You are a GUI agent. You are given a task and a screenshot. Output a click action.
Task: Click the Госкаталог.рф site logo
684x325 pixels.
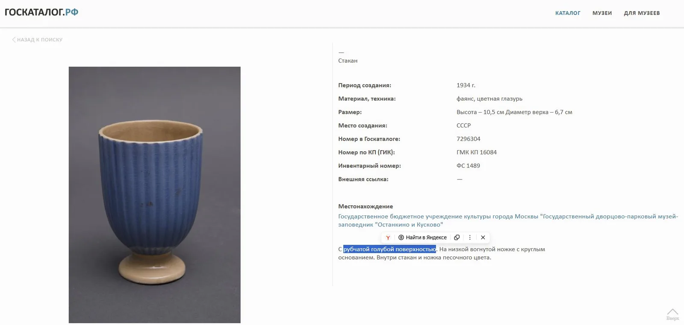point(41,12)
